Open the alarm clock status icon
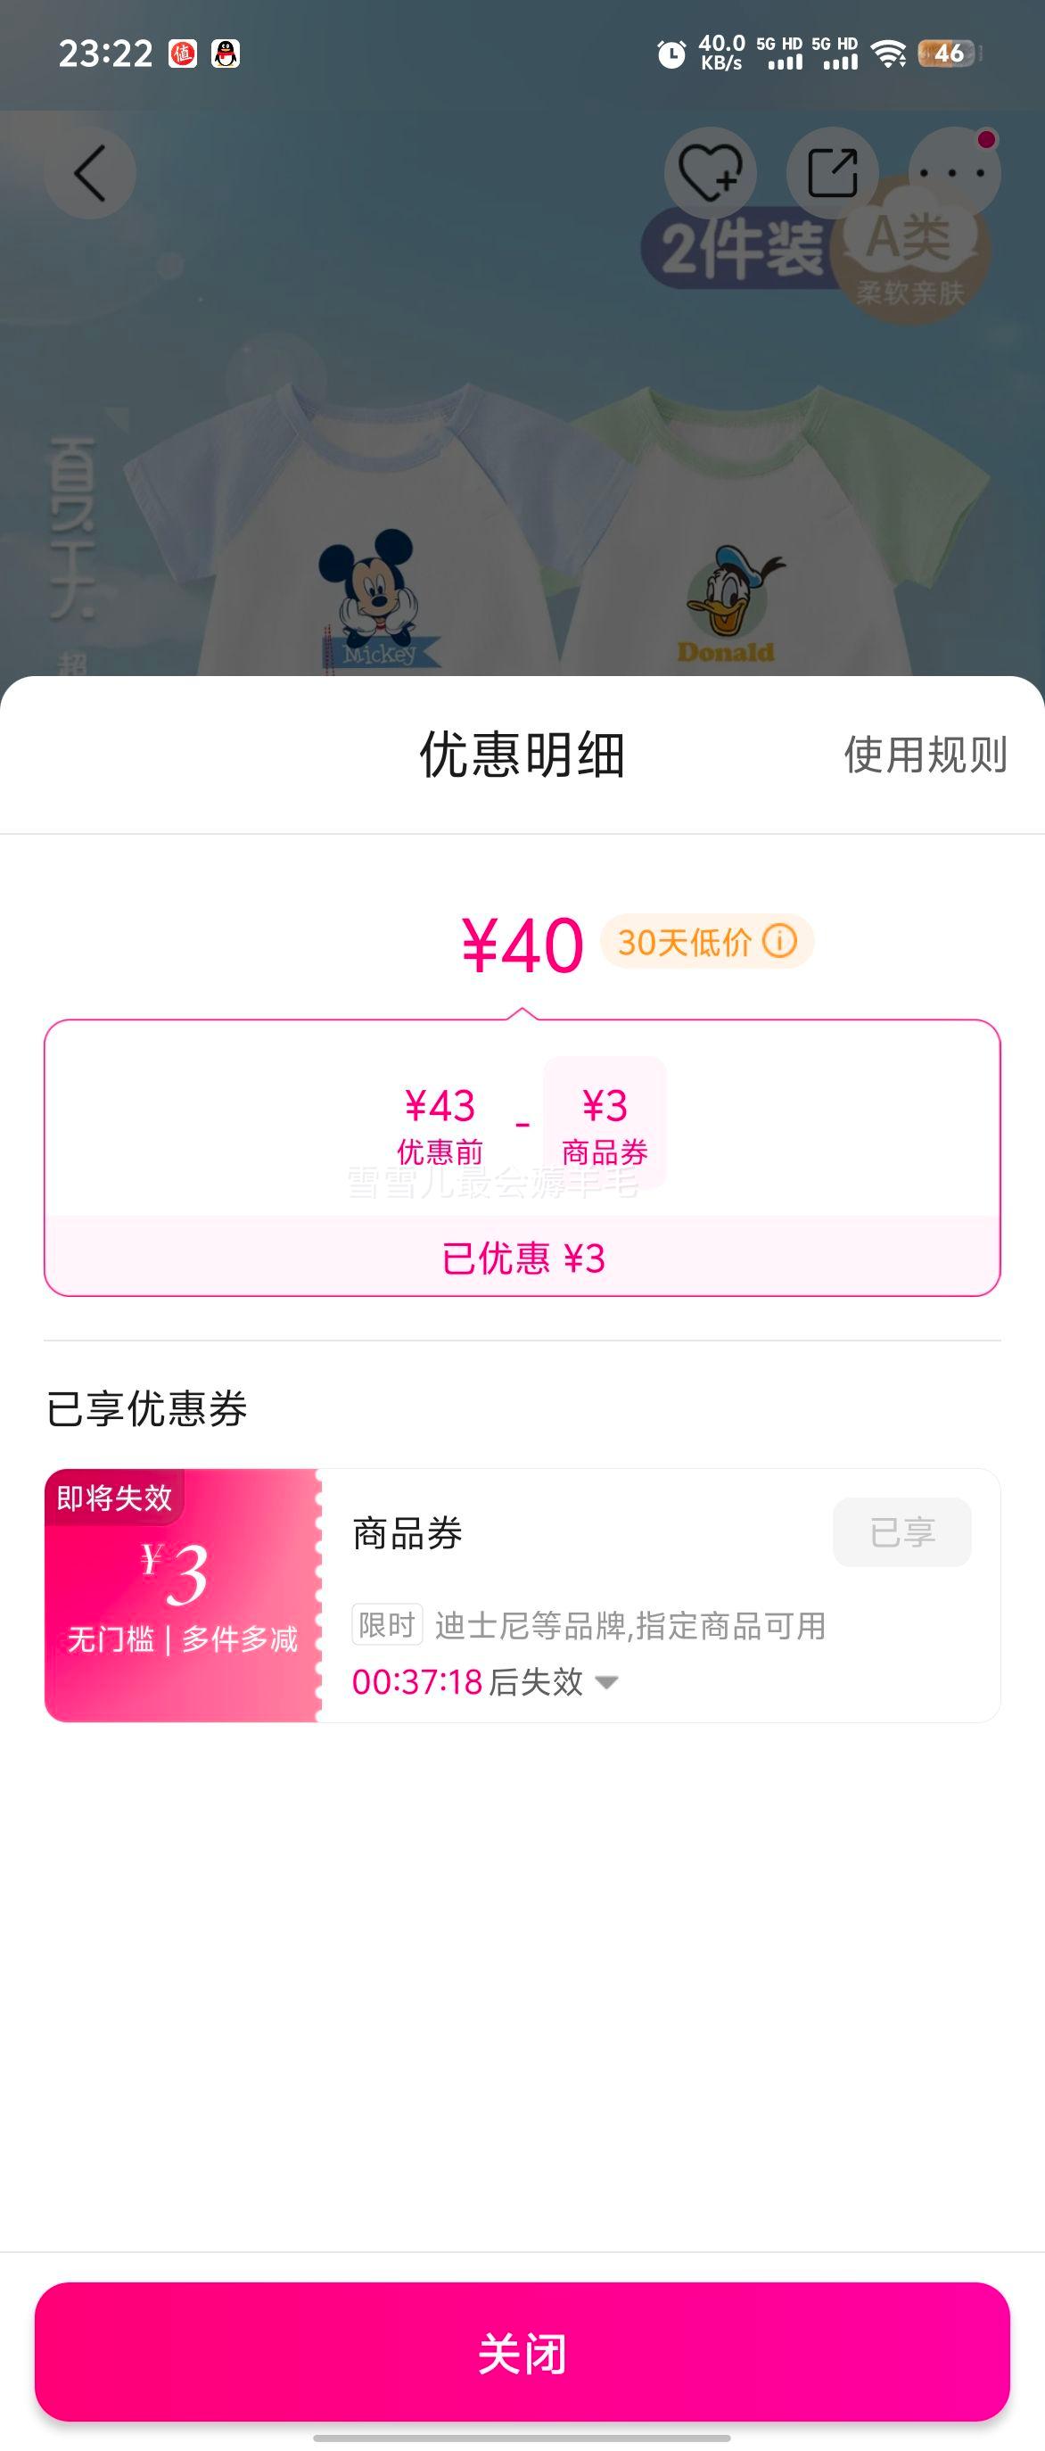 (671, 54)
